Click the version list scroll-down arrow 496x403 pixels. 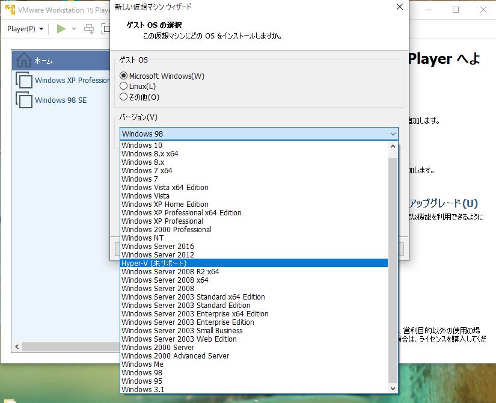tap(394, 389)
